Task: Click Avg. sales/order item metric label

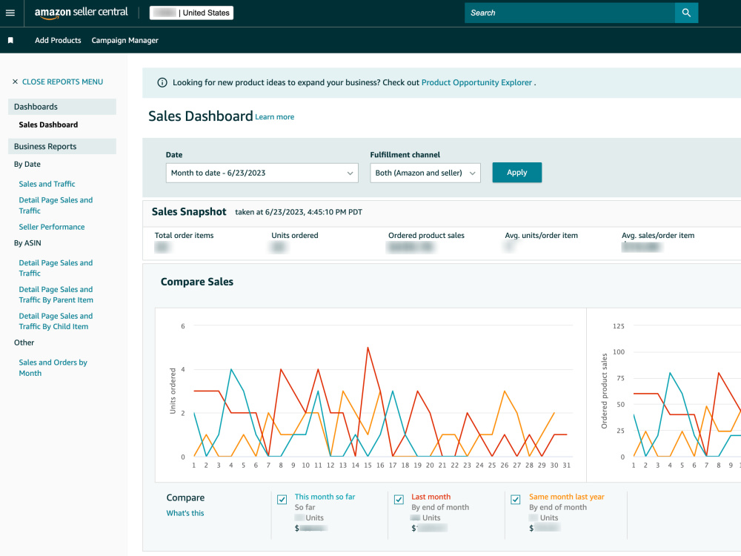Action: coord(658,236)
